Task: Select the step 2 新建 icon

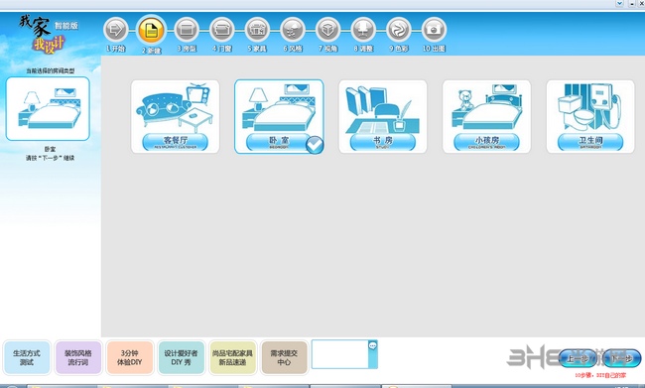Action: [151, 30]
